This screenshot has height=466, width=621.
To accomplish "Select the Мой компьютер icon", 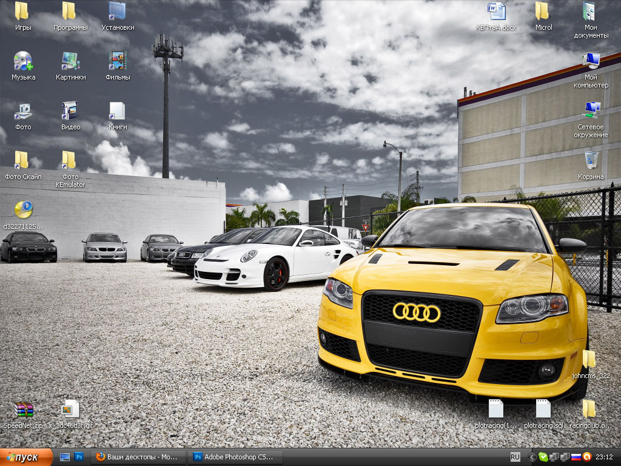I will [x=590, y=61].
